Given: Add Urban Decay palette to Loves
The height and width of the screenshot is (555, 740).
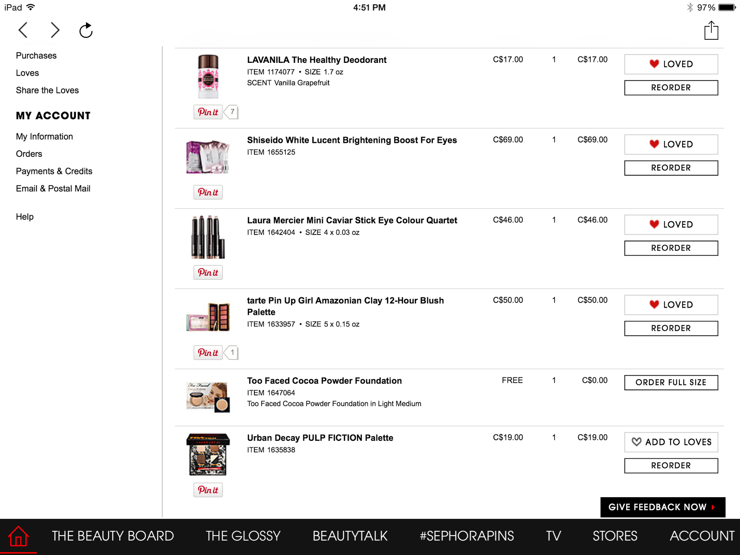Looking at the screenshot, I should (x=671, y=442).
